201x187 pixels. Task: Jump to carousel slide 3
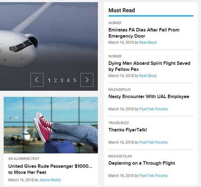62,80
